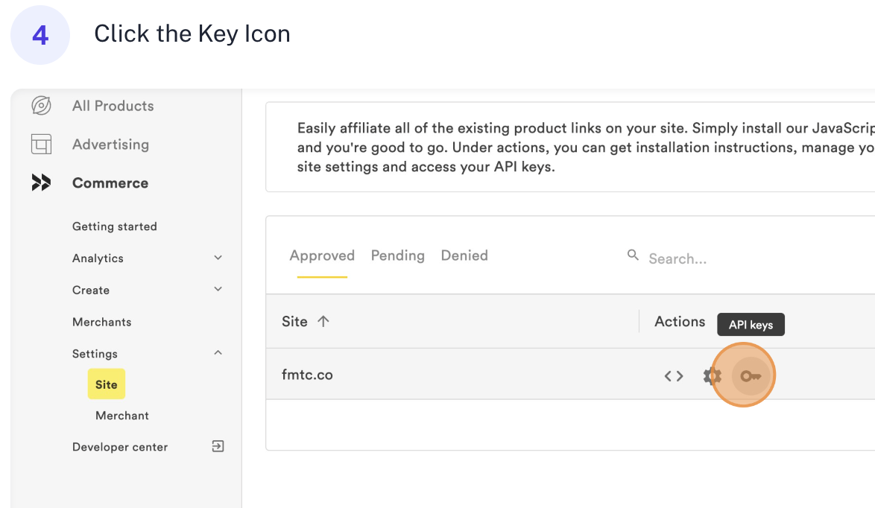
Task: Switch to the Pending tab
Action: tap(397, 255)
